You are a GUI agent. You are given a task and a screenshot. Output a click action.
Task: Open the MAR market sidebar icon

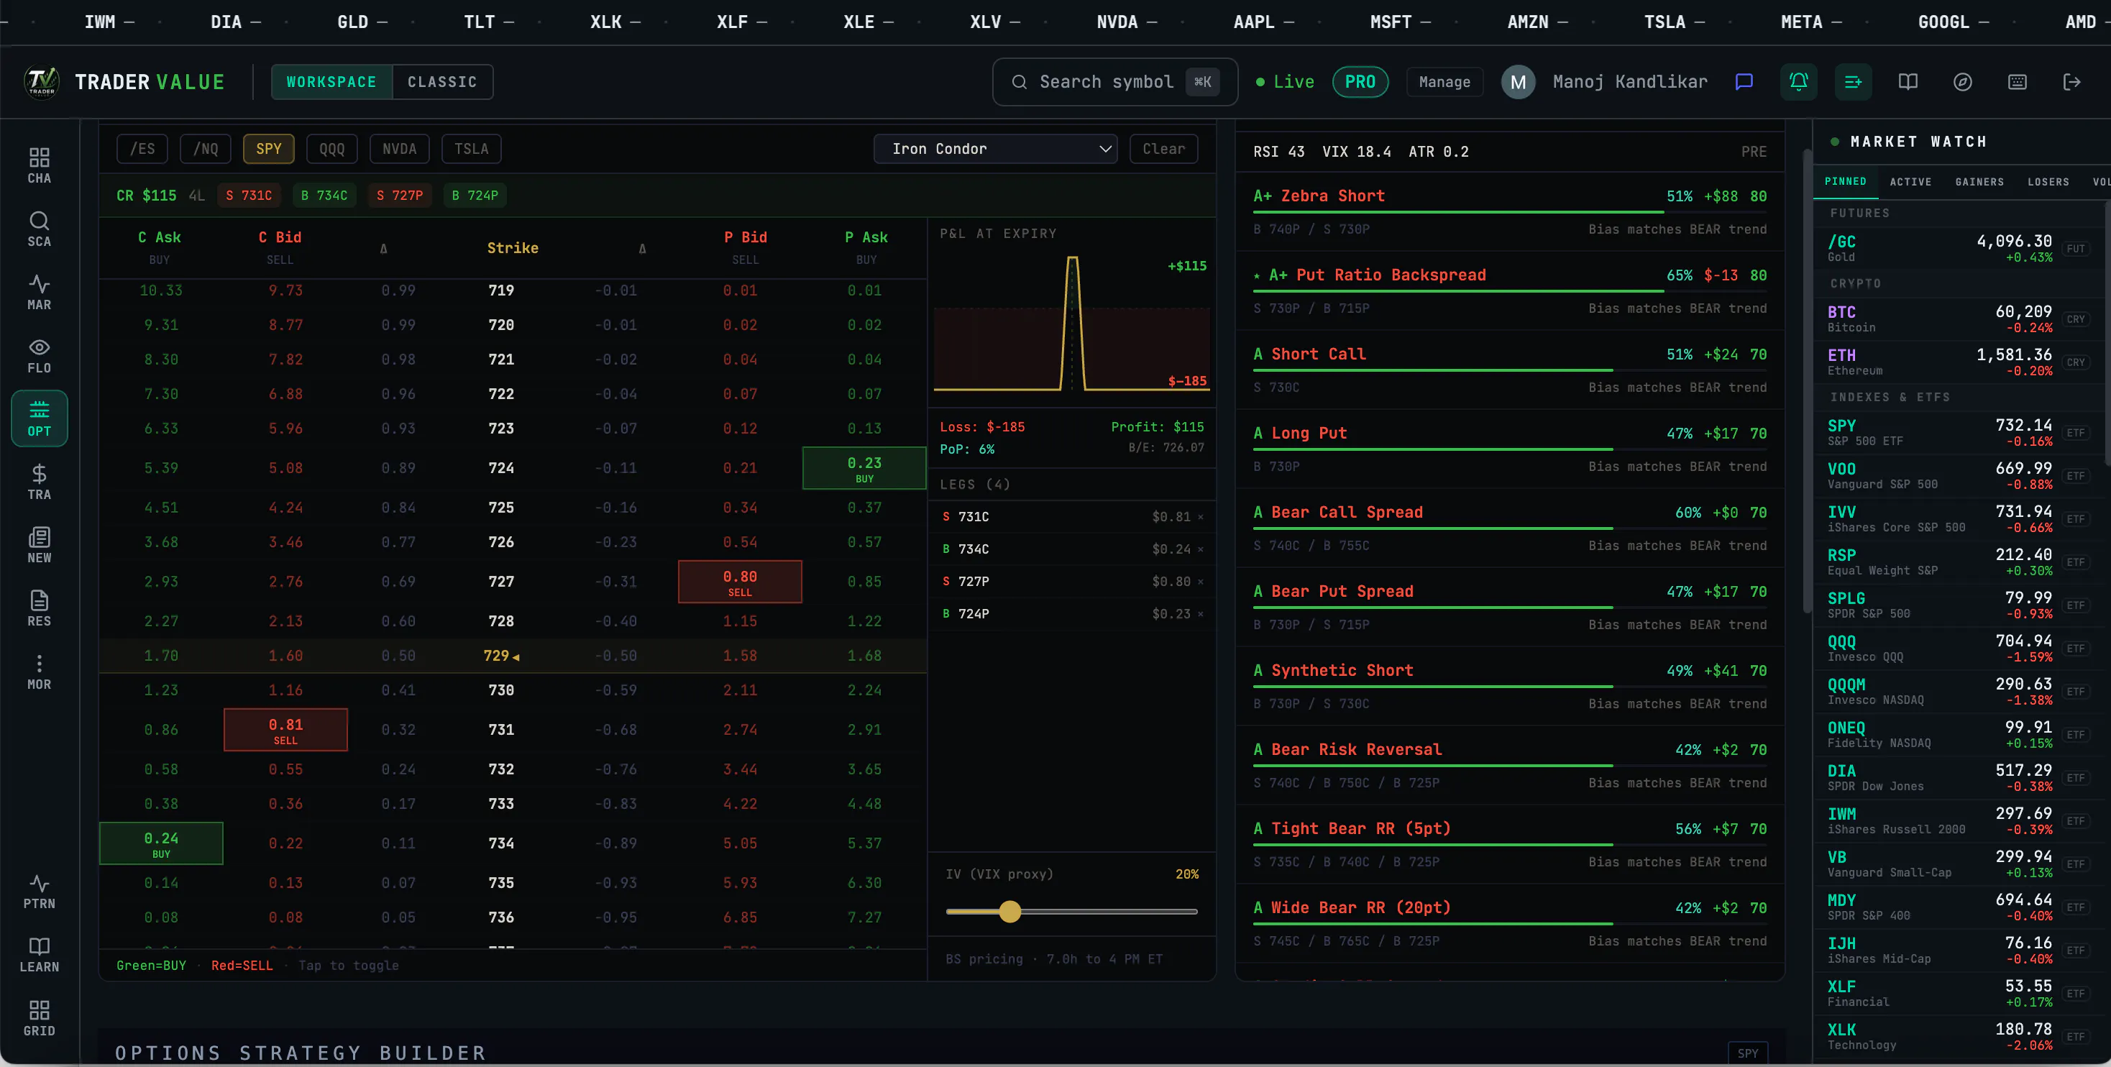(x=40, y=292)
